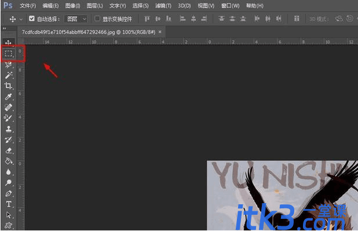Viewport: 358px width, 231px height.
Task: Click the align top edges button
Action: click(147, 19)
